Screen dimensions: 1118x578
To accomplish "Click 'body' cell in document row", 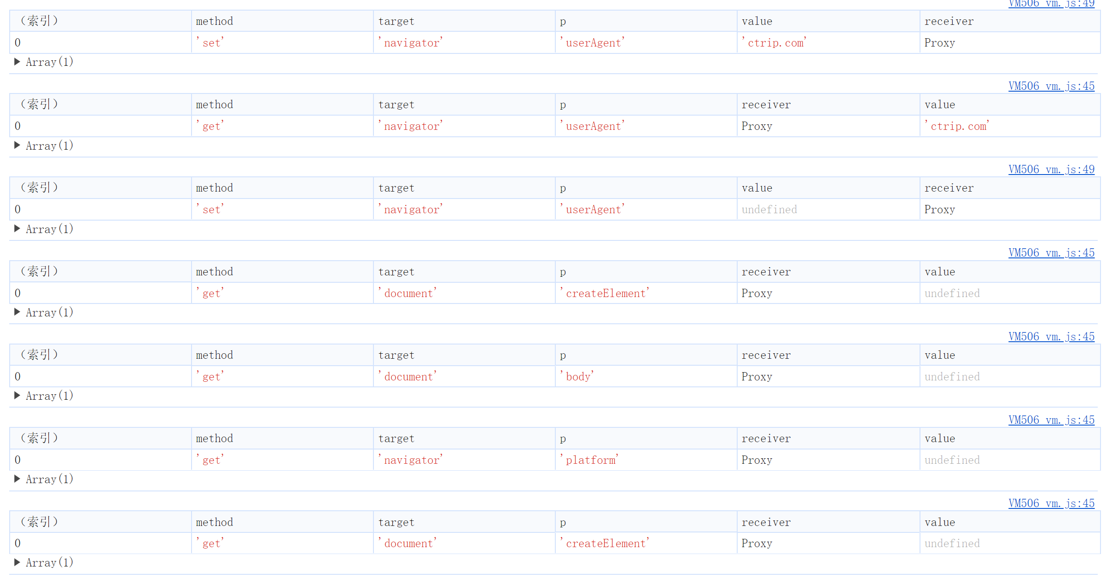I will (577, 377).
